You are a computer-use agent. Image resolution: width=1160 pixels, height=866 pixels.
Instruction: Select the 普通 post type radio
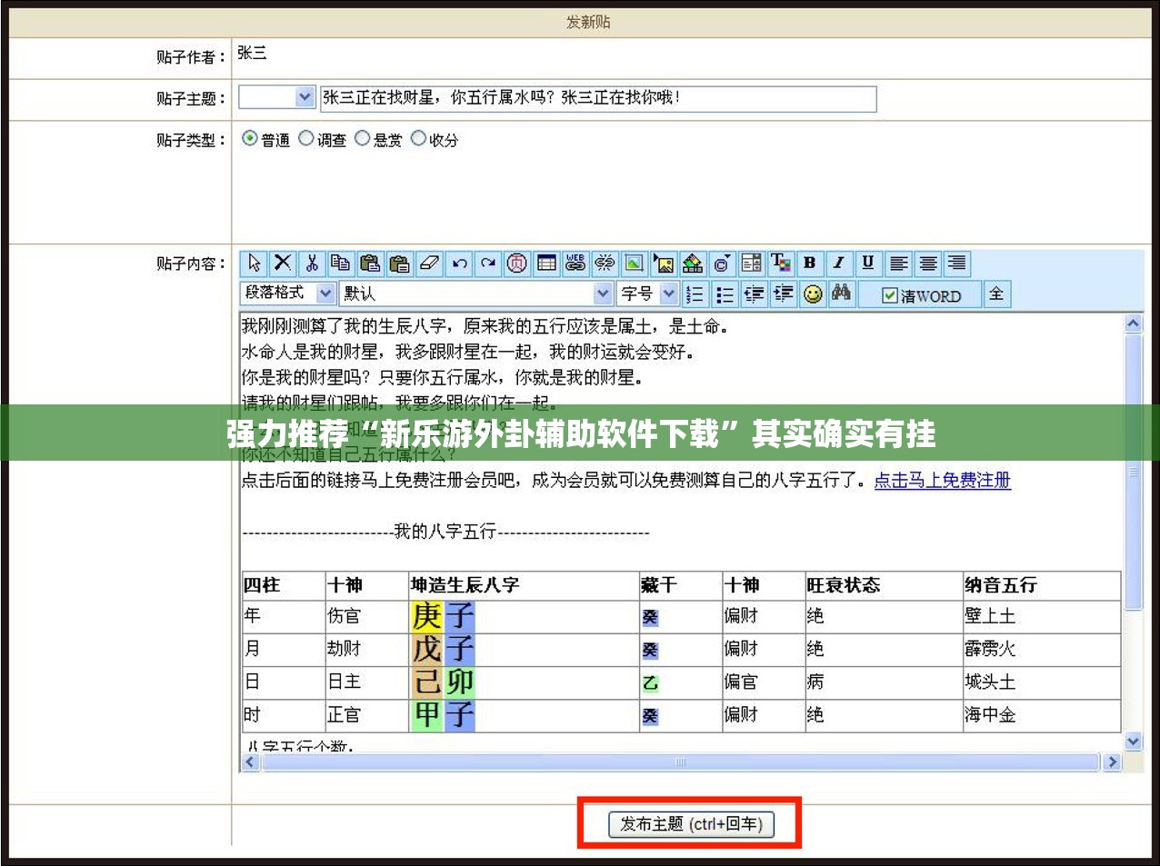pyautogui.click(x=250, y=138)
